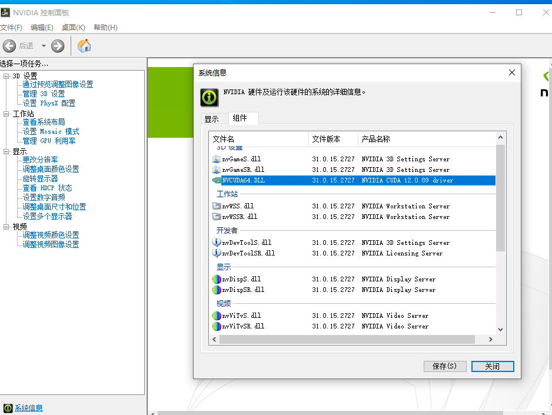This screenshot has width=552, height=415.
Task: Open 设置 PhysX 配置
Action: [x=49, y=103]
